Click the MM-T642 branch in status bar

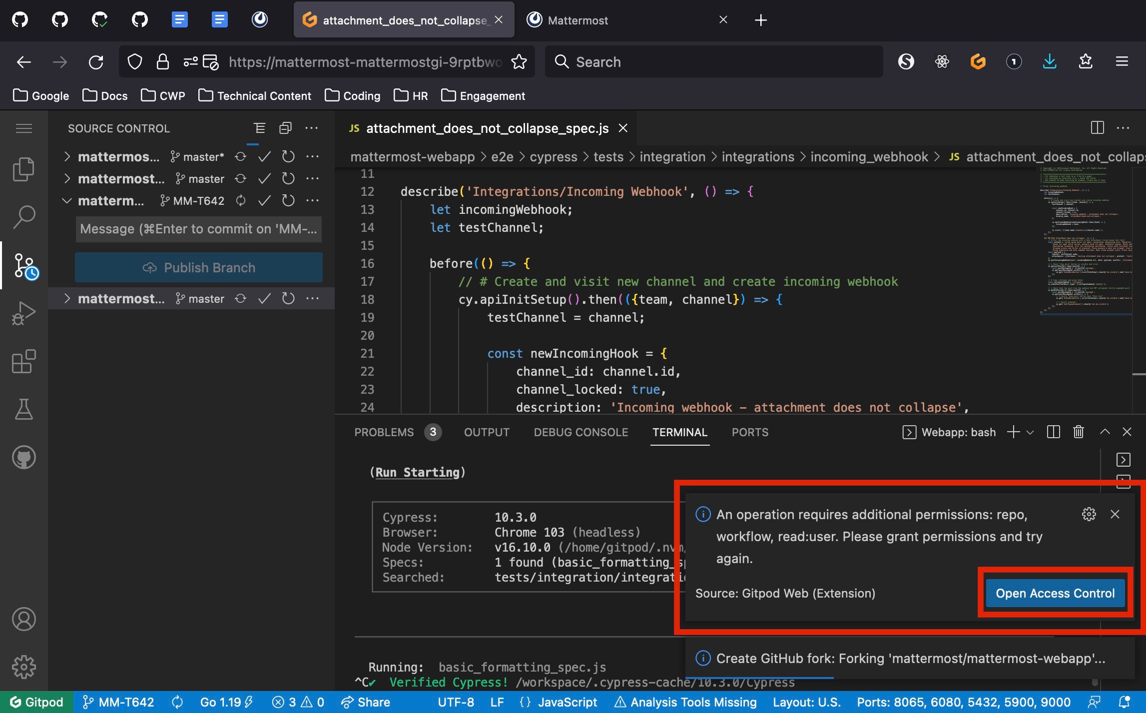[x=118, y=702]
